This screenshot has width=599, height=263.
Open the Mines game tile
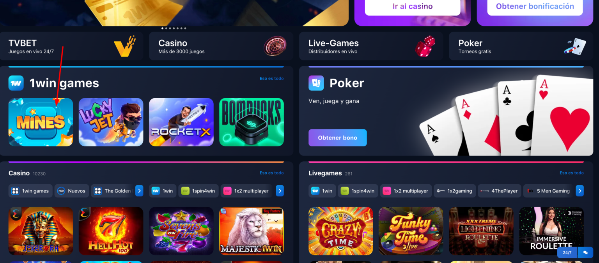[x=41, y=122]
